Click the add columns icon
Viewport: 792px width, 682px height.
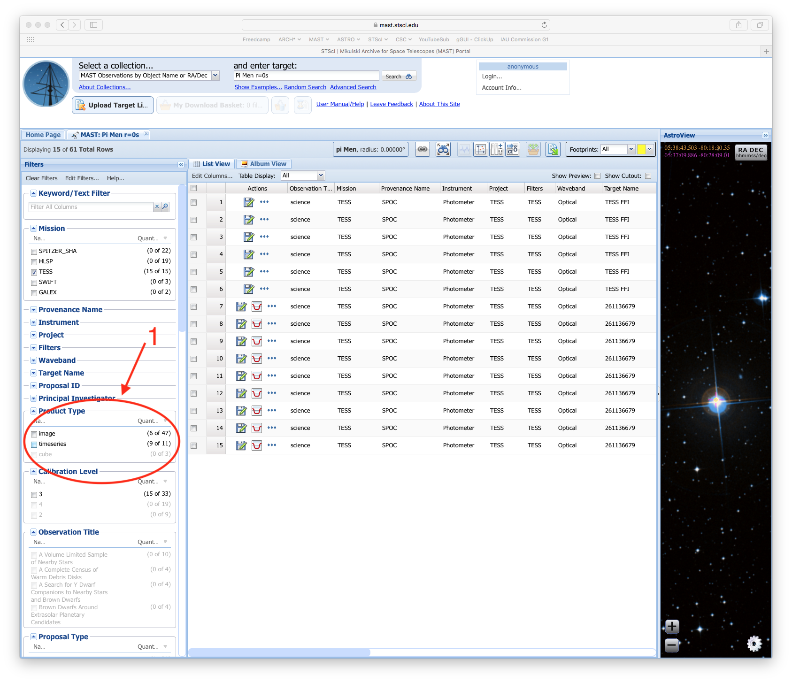[497, 149]
